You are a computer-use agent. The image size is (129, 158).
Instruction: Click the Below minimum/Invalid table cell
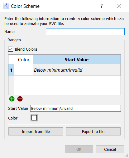pyautogui.click(x=77, y=70)
